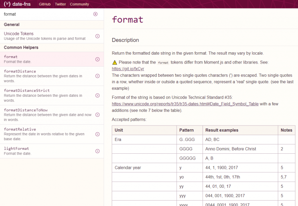
Task: Open the Twitter link in header
Action: point(60,4)
